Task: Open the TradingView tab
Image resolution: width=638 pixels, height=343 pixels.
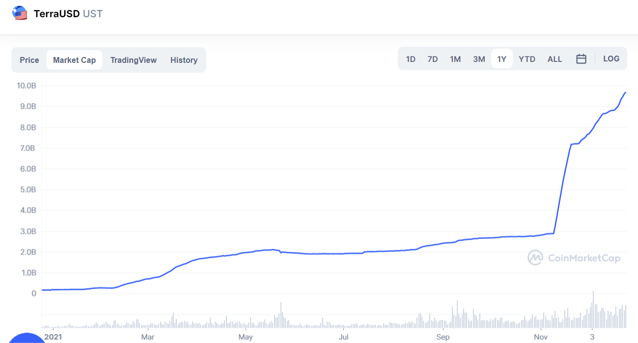Action: pos(134,60)
